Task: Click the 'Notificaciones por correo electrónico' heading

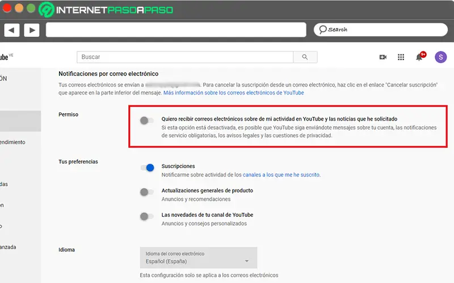Action: [x=108, y=74]
